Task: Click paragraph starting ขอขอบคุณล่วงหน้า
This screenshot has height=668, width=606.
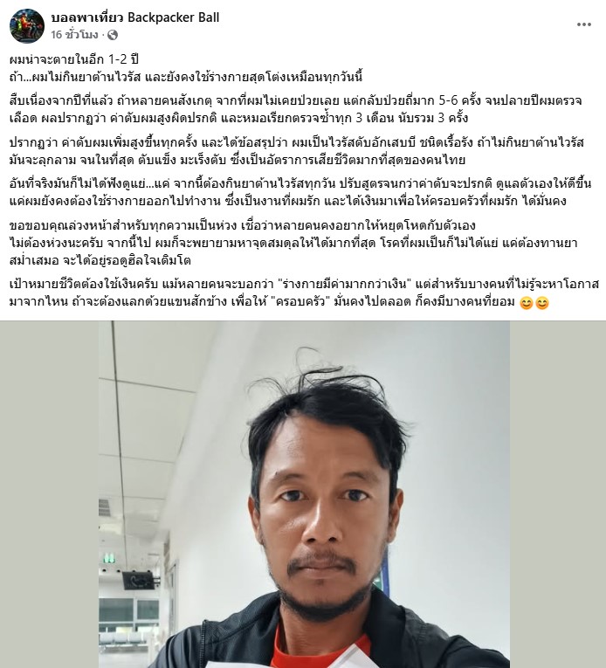Action: coord(293,243)
